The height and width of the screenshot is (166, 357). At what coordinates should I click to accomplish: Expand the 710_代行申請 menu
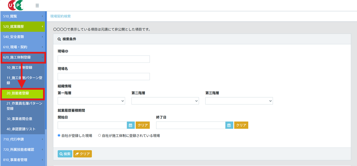(23, 139)
